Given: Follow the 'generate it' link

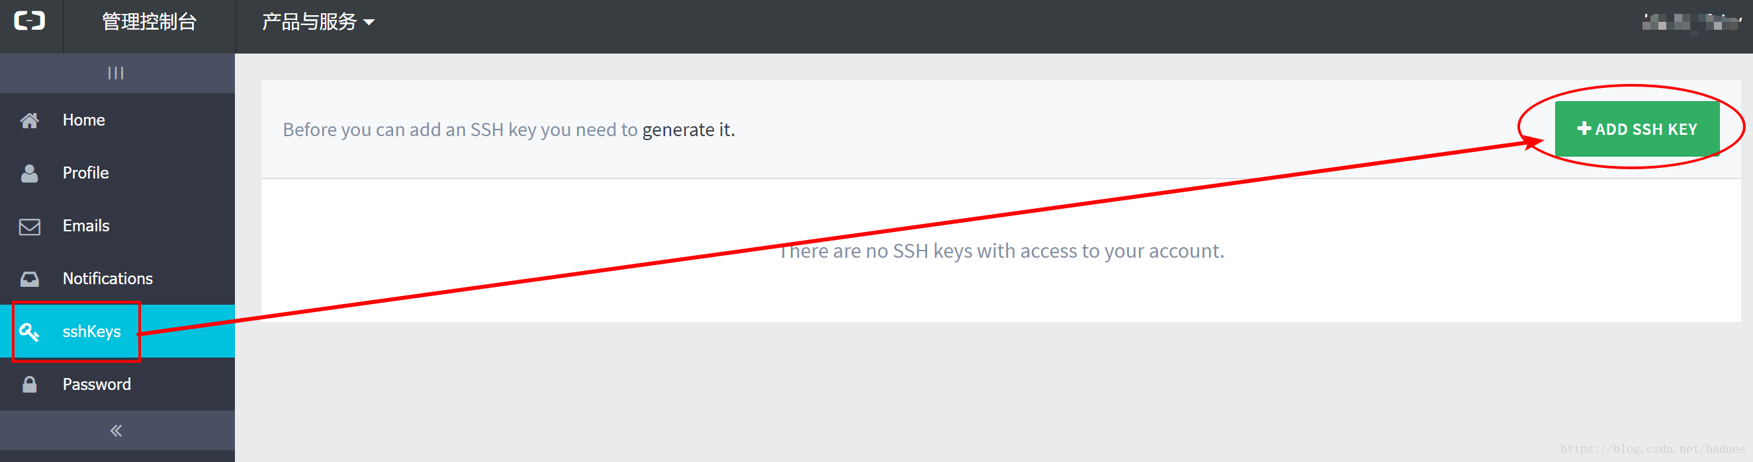Looking at the screenshot, I should (688, 130).
